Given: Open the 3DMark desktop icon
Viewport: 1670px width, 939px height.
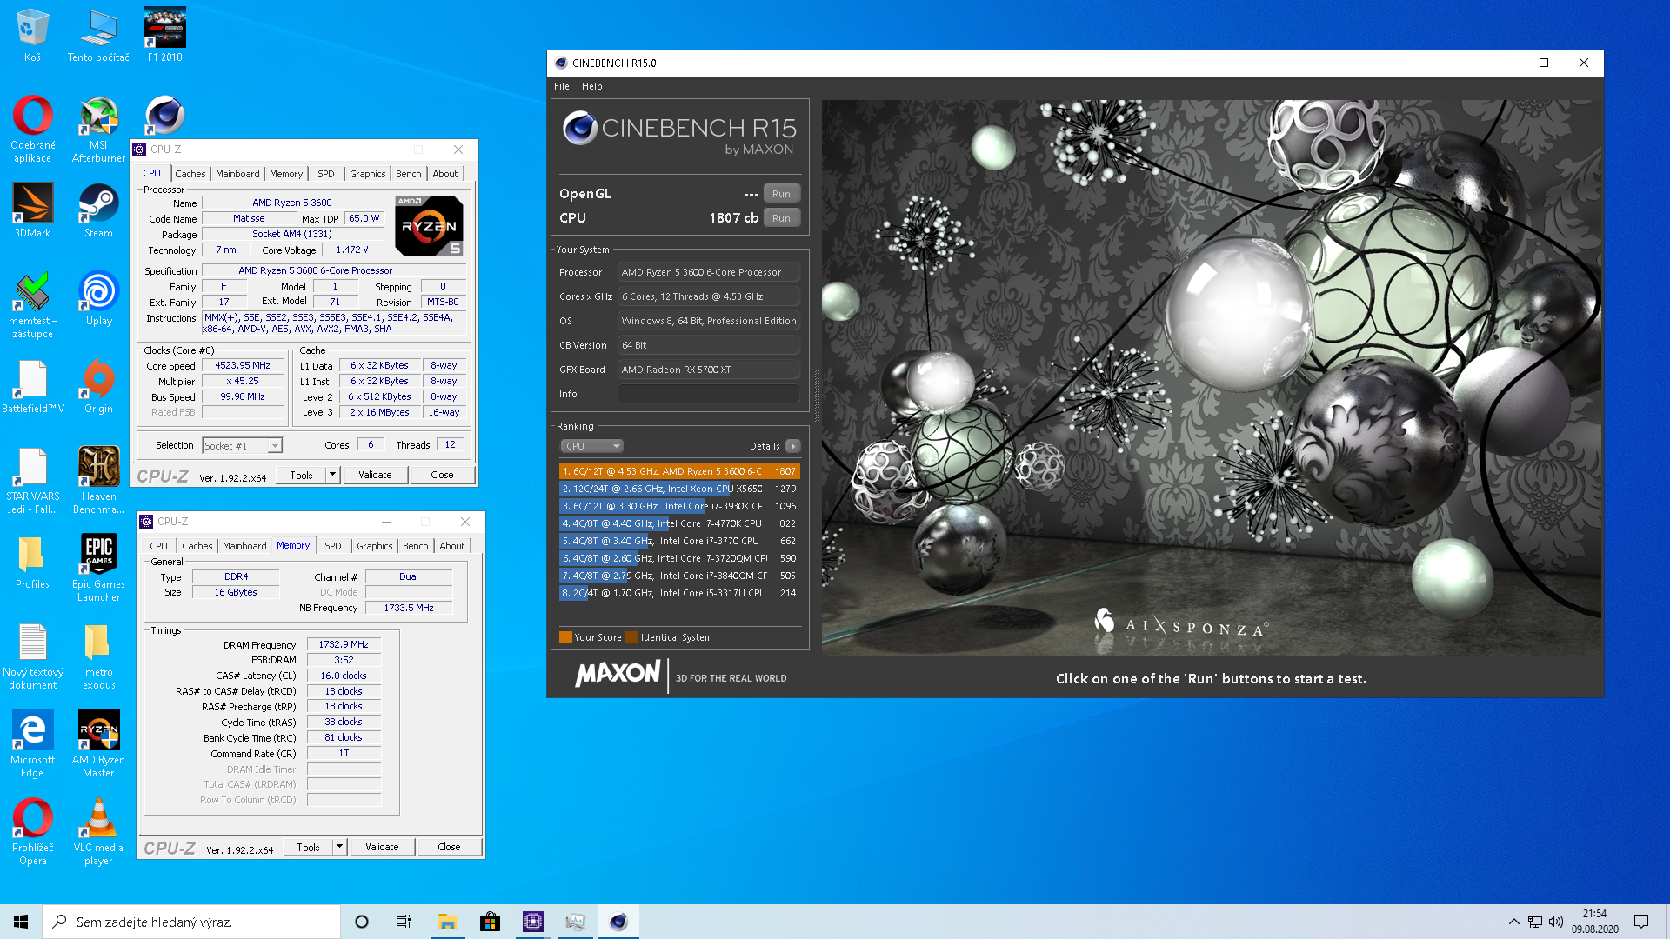Looking at the screenshot, I should coord(32,210).
